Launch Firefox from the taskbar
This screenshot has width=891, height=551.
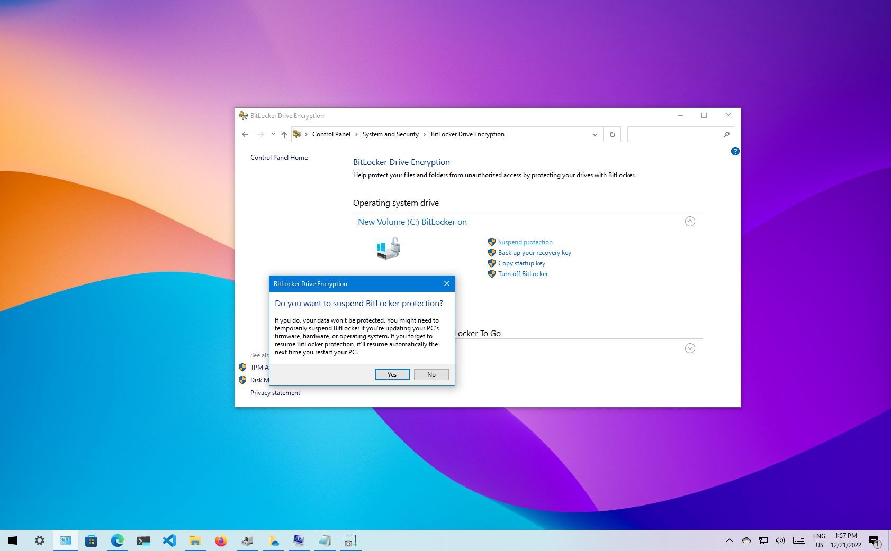pyautogui.click(x=221, y=540)
